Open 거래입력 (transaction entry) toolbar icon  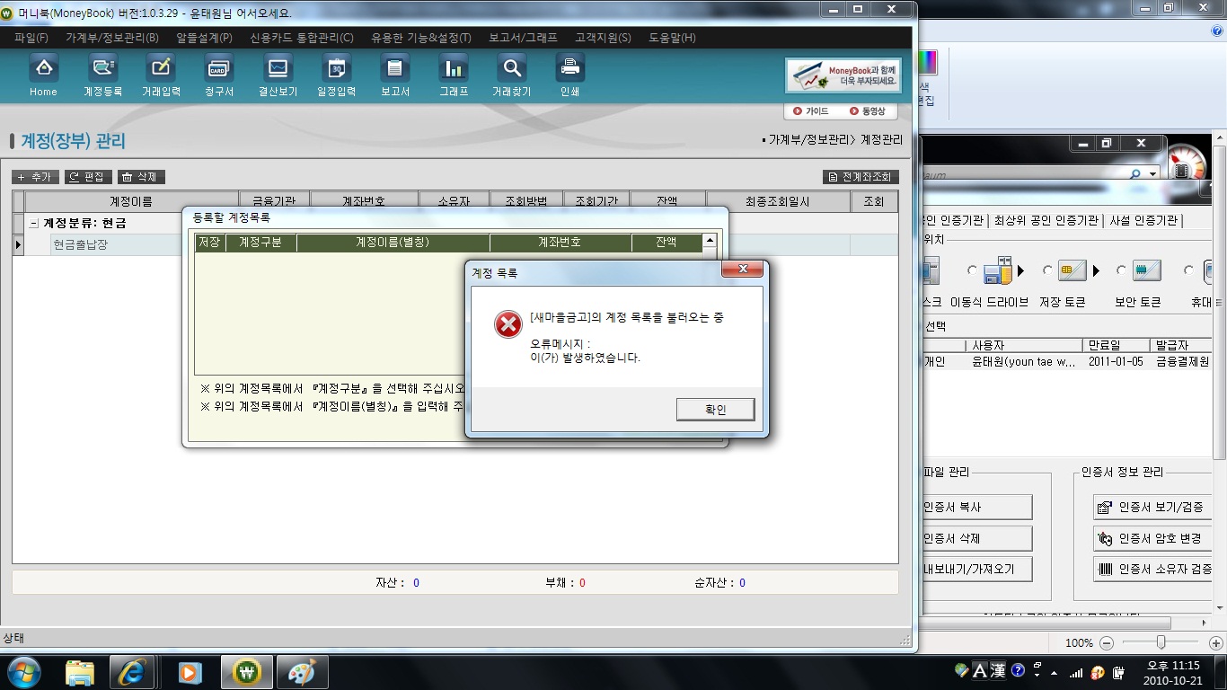[x=161, y=69]
